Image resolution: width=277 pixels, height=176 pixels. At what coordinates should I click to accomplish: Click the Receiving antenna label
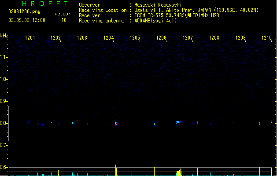tap(101, 21)
